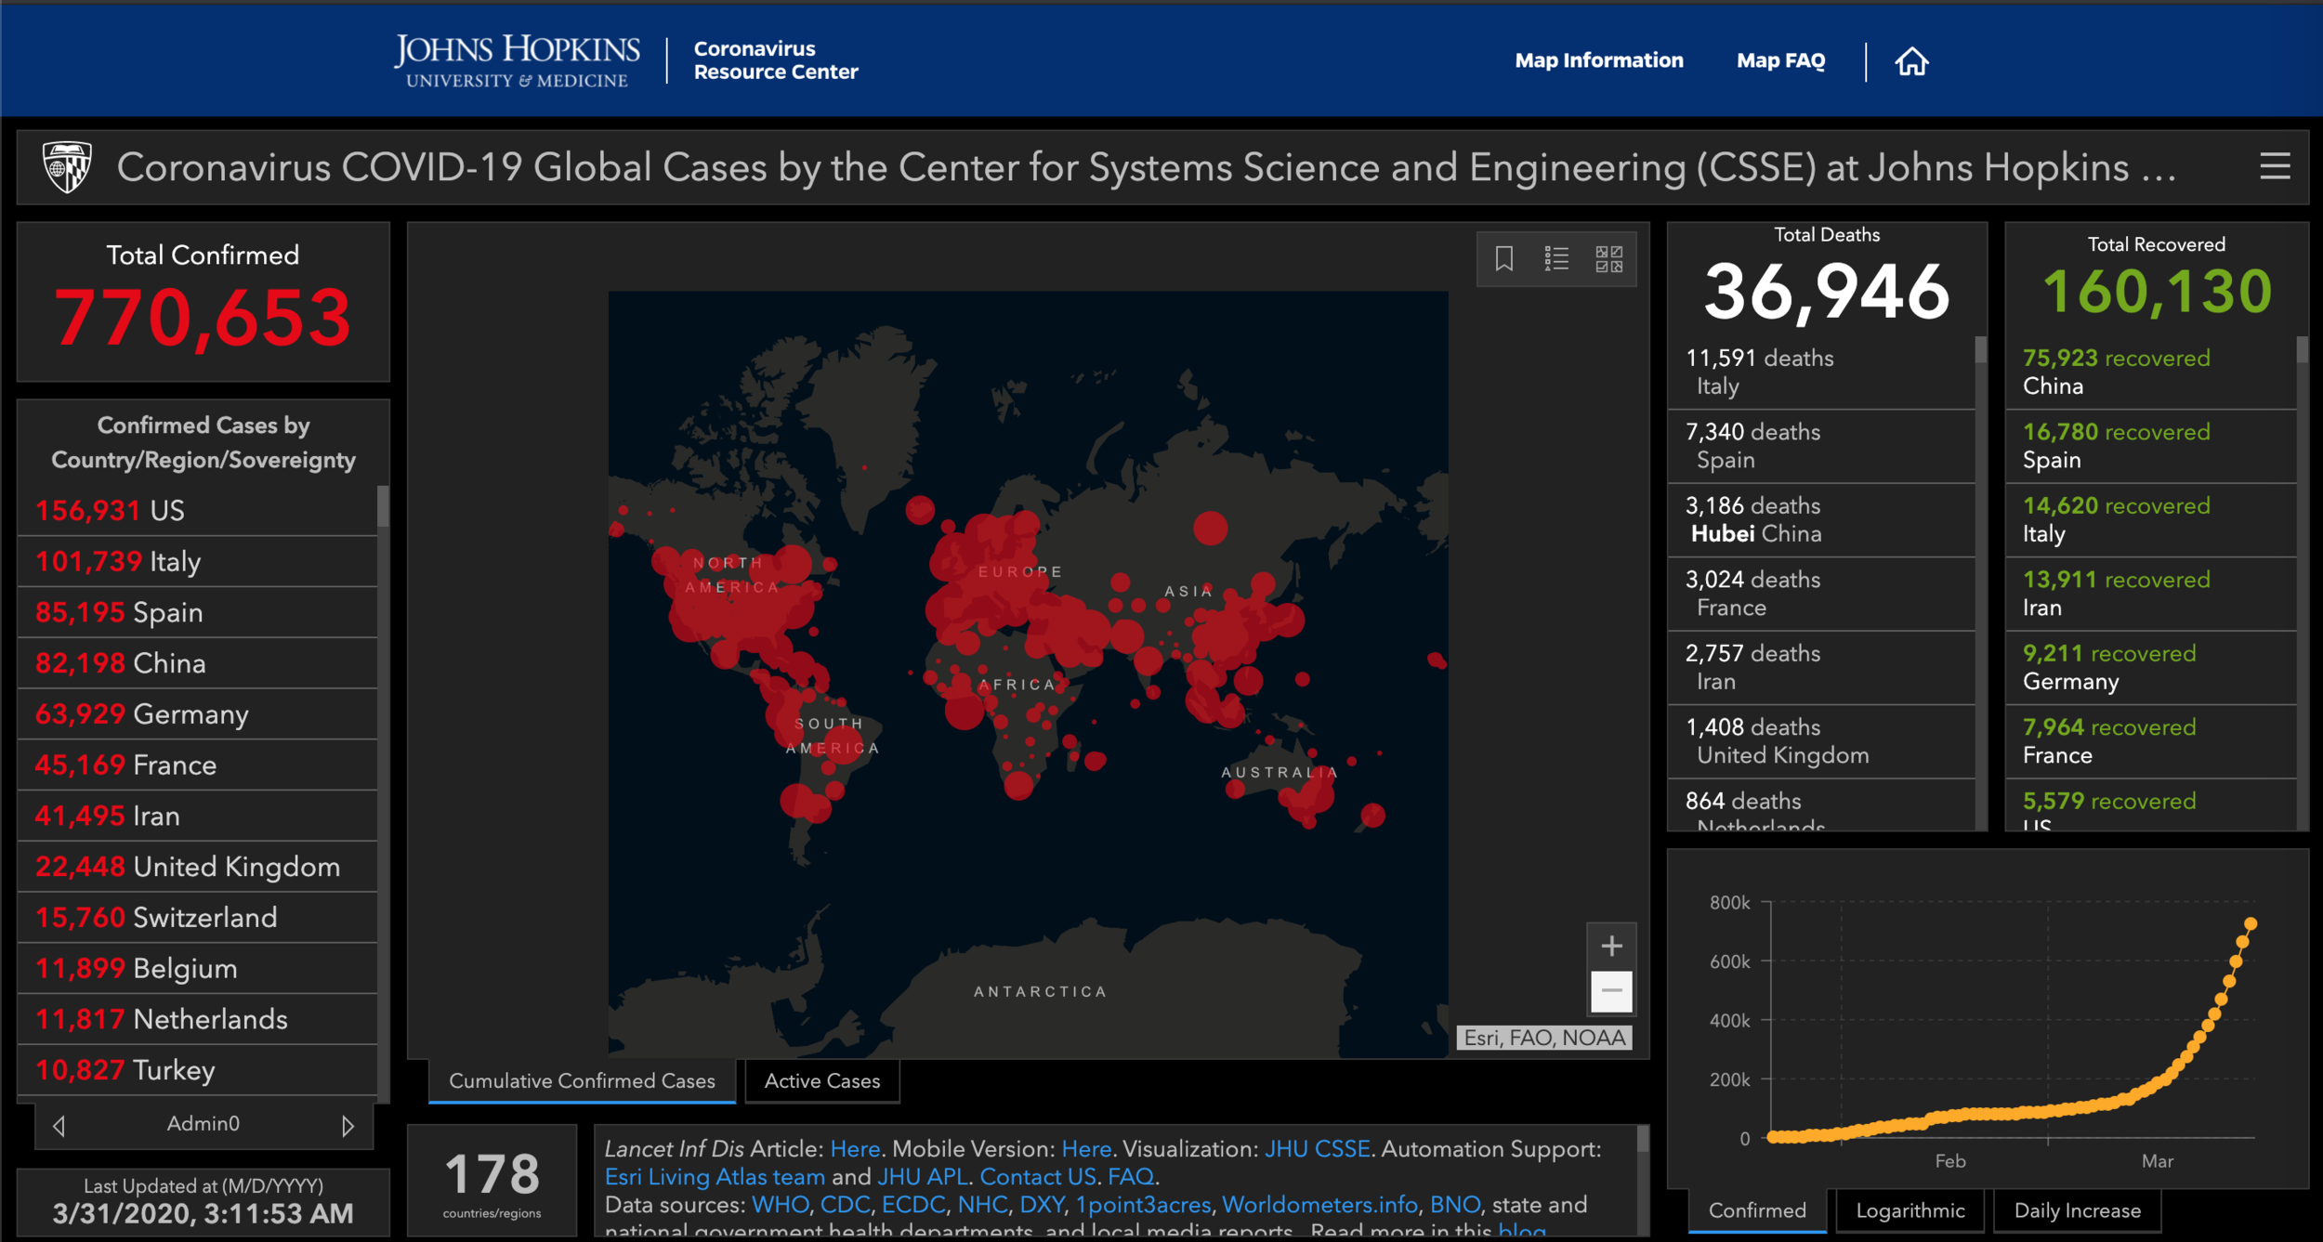Select US row in confirmed cases list
The width and height of the screenshot is (2323, 1242).
197,510
